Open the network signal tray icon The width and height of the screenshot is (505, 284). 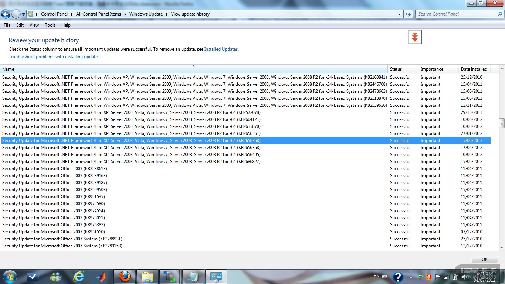[447, 277]
